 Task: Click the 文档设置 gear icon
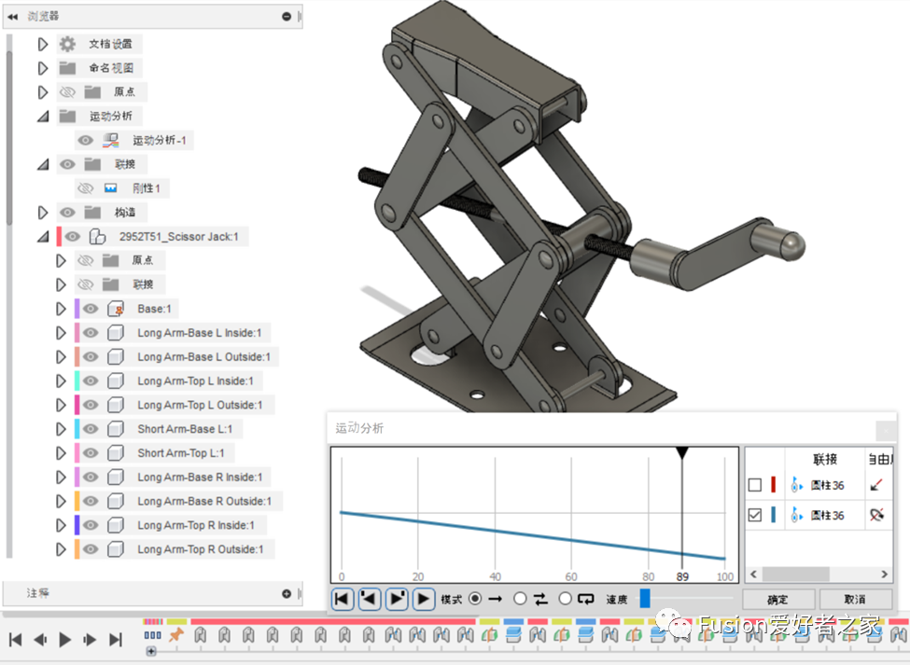pyautogui.click(x=67, y=44)
